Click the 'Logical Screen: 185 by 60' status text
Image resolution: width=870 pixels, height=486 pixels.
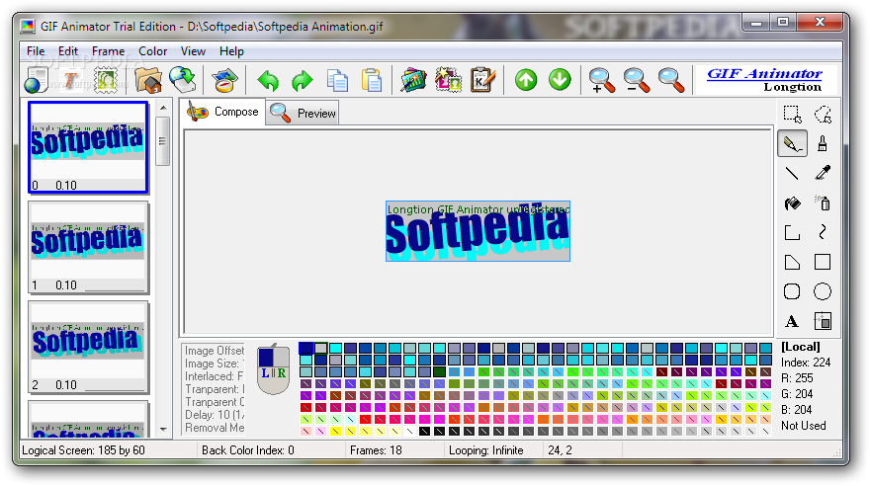(83, 450)
